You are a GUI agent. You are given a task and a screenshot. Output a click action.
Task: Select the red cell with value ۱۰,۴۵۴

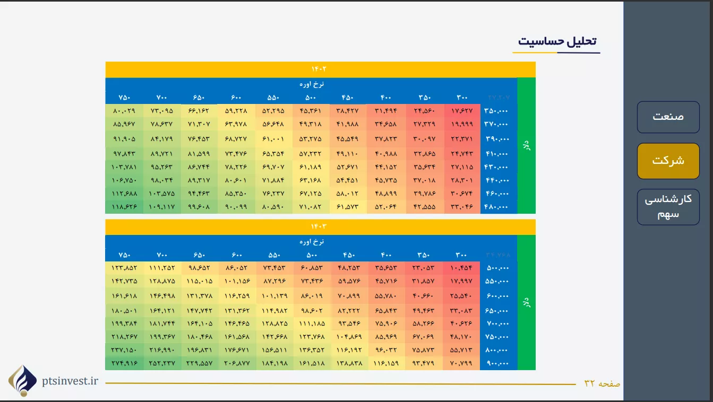point(462,268)
